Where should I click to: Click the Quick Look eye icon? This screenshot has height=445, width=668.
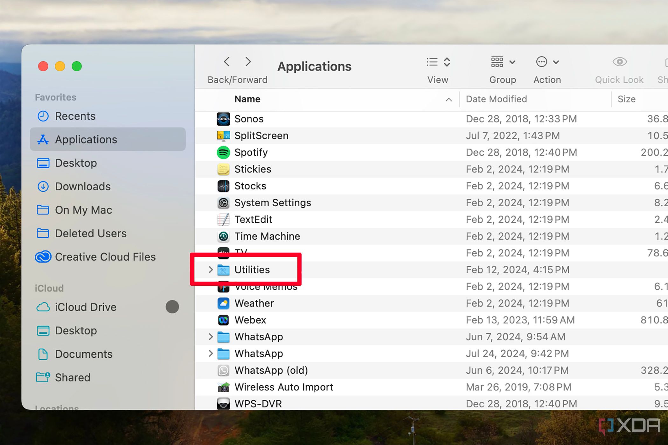click(x=619, y=62)
